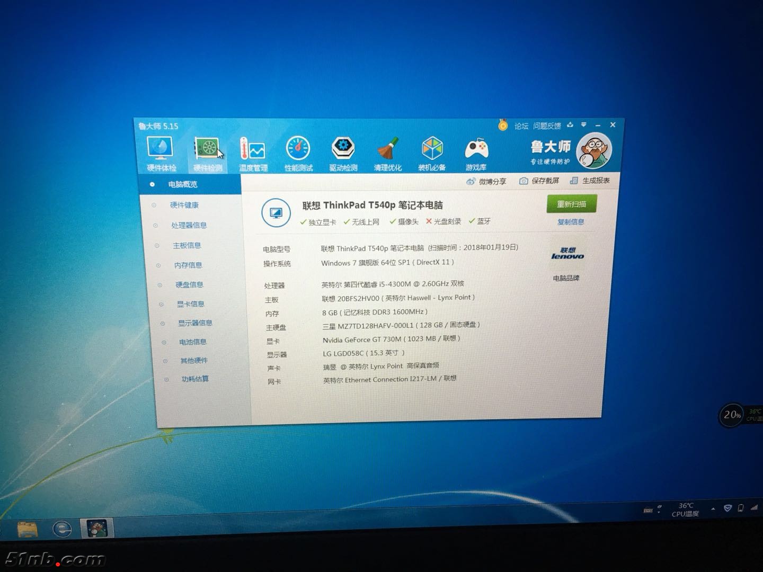Open 温度管理 temperature management
Screen dimensions: 763x572
[253, 154]
